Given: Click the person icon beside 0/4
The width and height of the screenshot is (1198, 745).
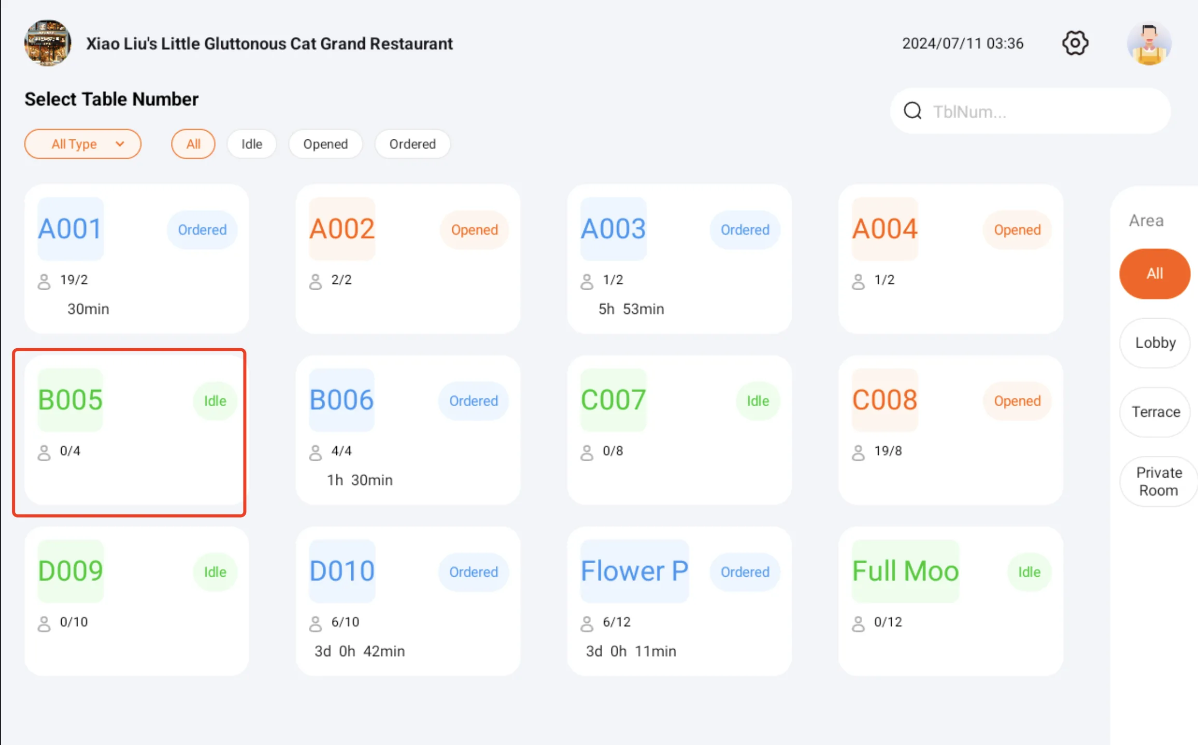Looking at the screenshot, I should click(x=44, y=452).
